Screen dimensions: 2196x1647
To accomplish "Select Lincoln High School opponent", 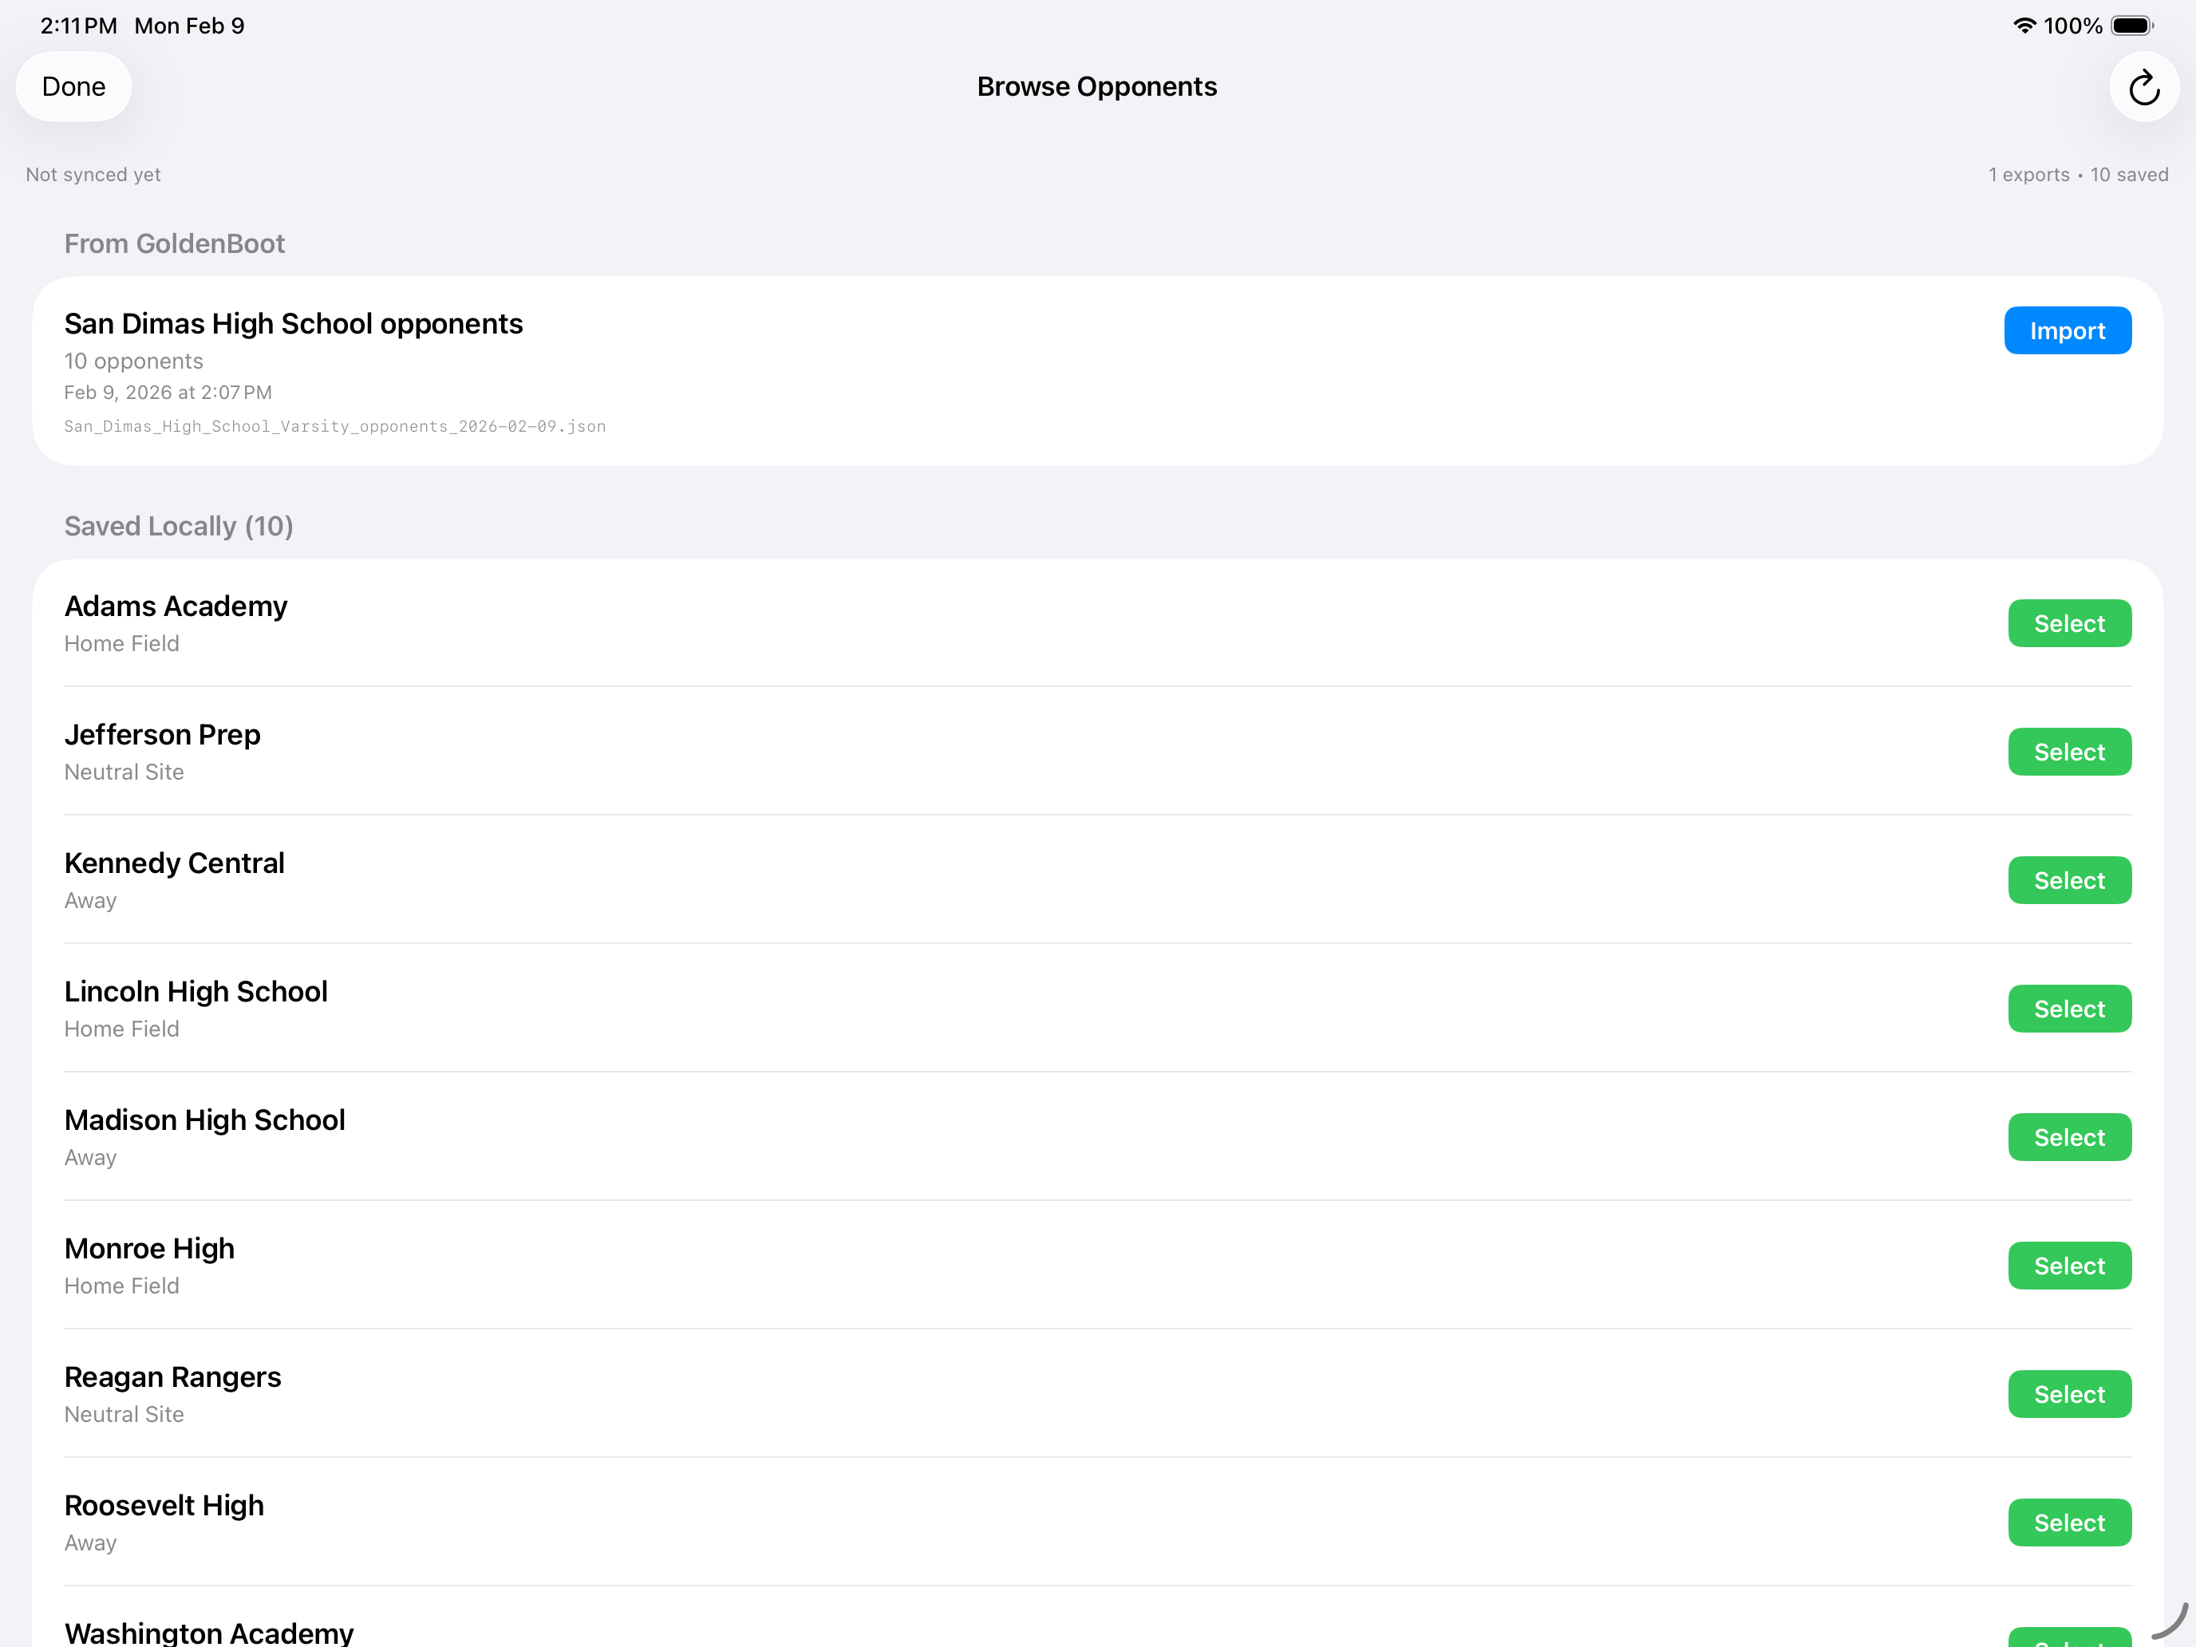I will (x=2069, y=1009).
